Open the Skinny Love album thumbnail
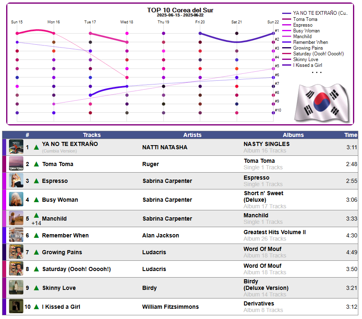 pyautogui.click(x=16, y=288)
